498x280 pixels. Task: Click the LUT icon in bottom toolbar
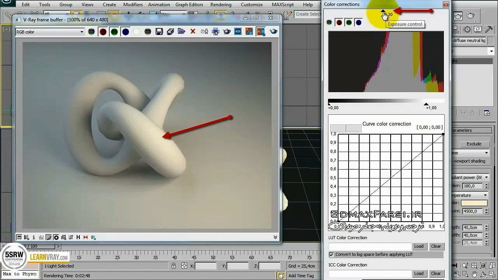71,237
